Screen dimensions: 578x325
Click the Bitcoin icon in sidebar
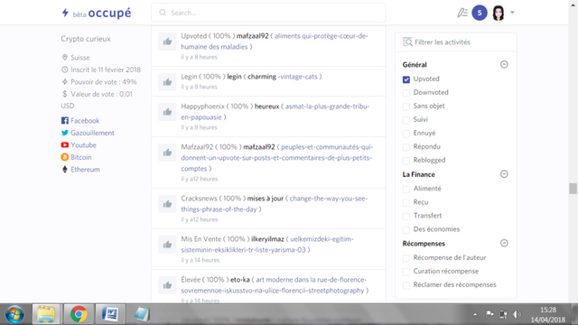pyautogui.click(x=65, y=157)
